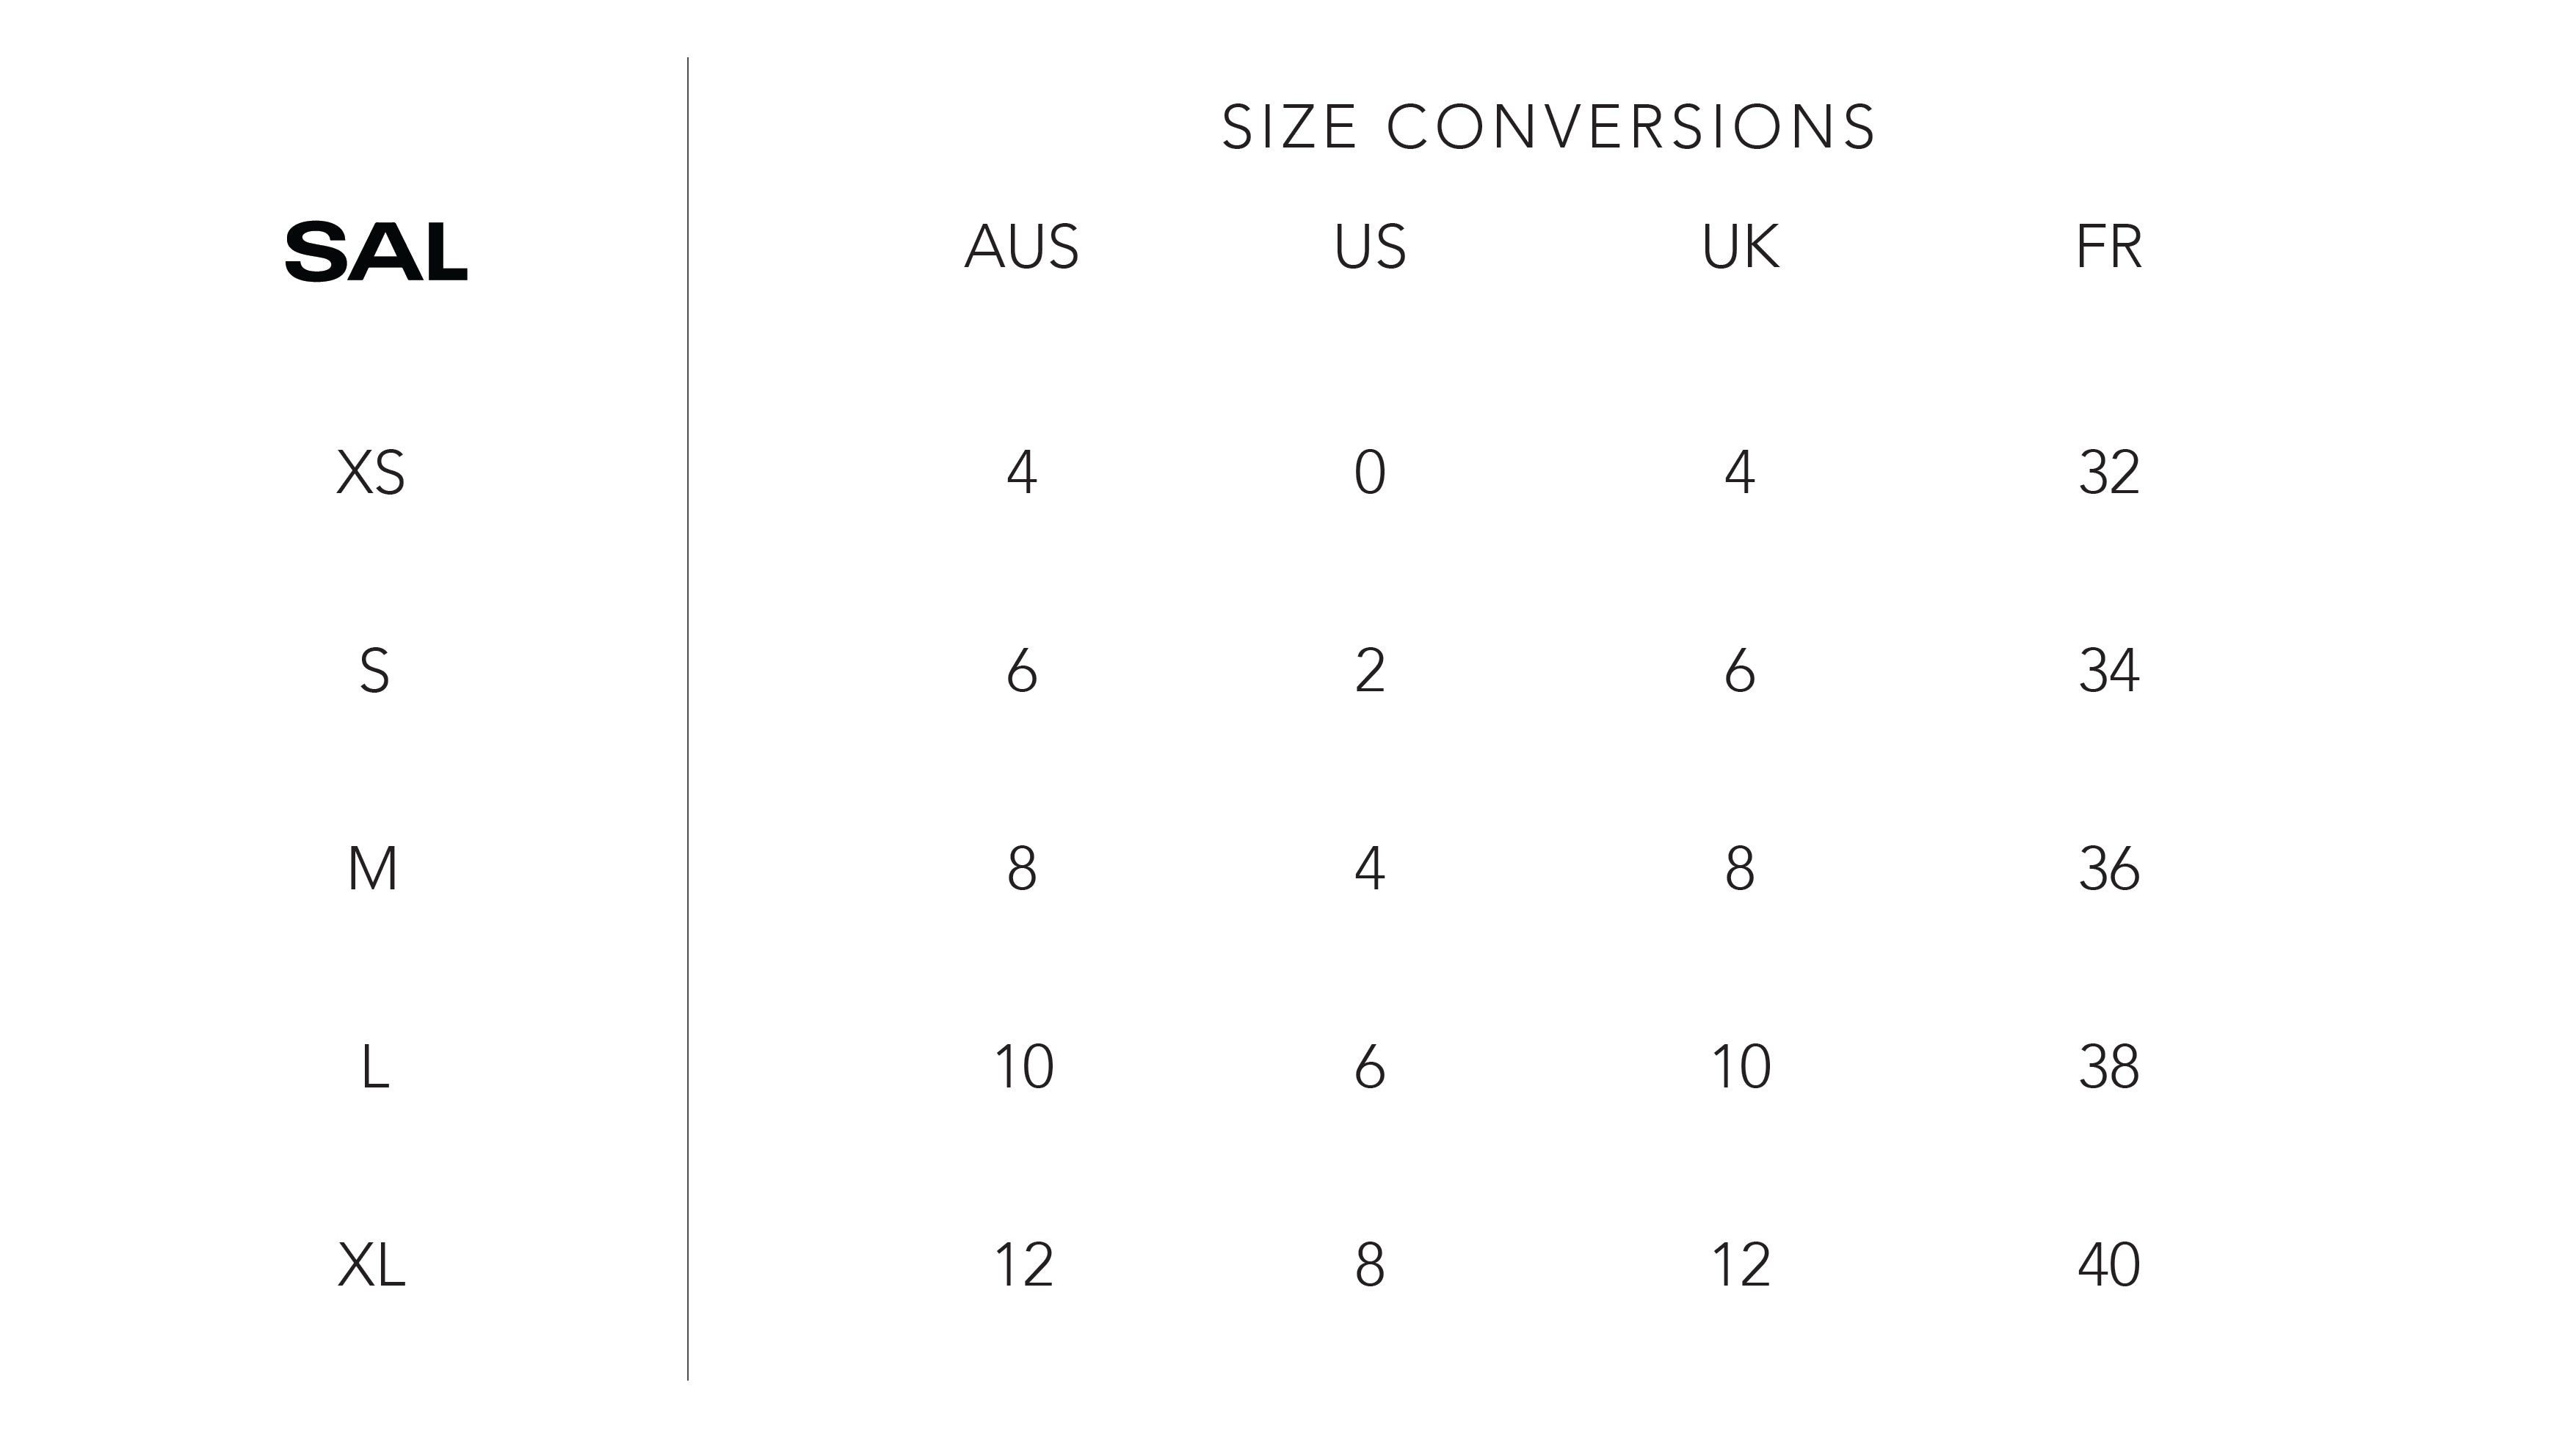Click the SAL brand logo
2576x1436 pixels.
pos(376,252)
